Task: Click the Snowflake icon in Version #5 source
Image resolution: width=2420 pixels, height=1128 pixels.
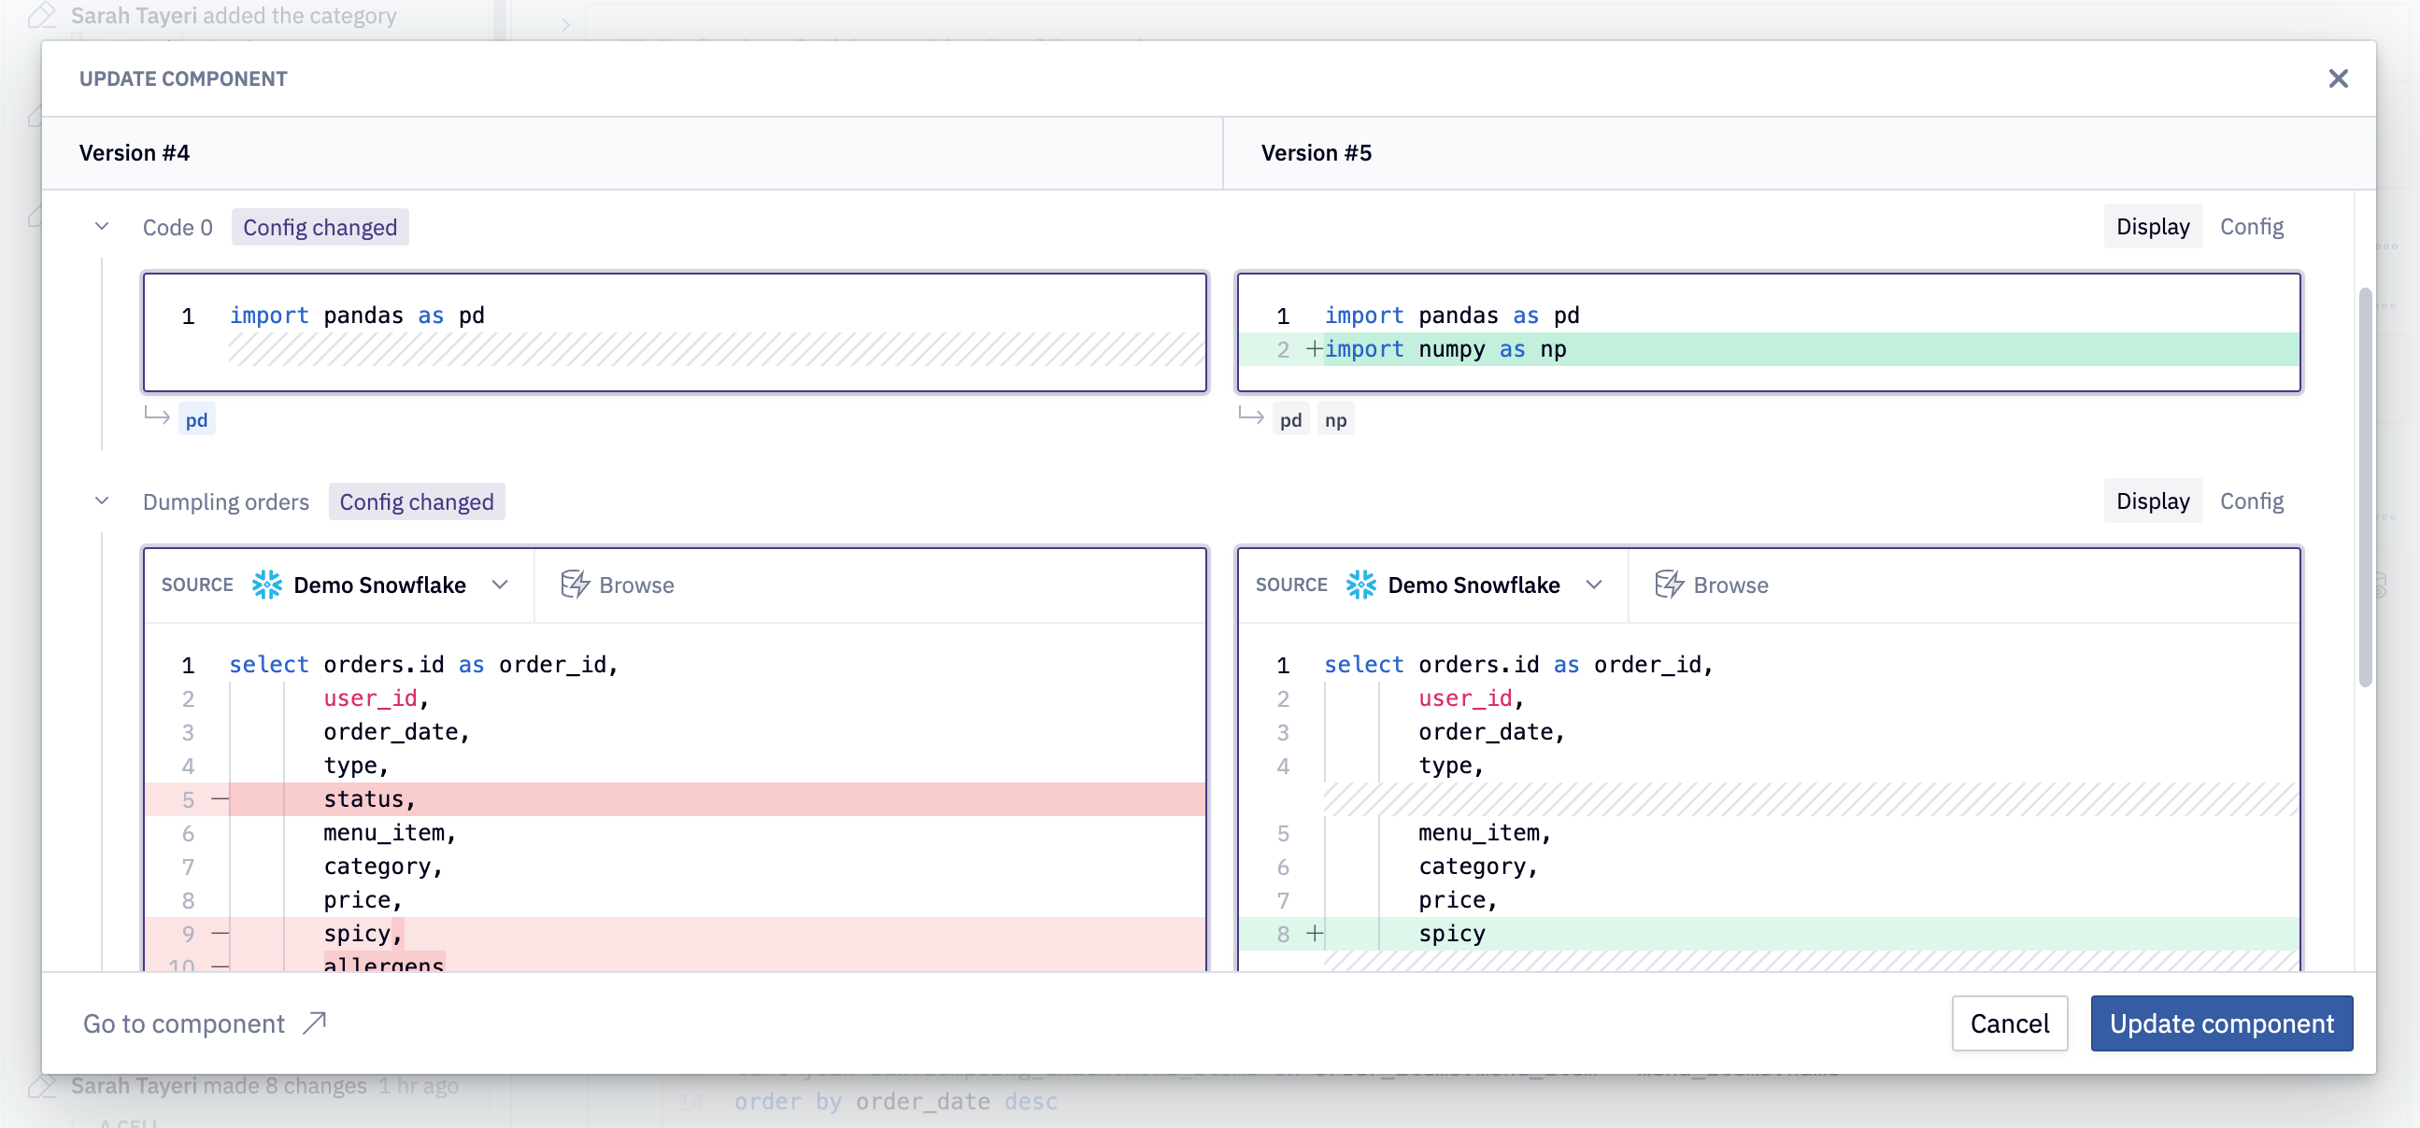Action: (x=1360, y=585)
